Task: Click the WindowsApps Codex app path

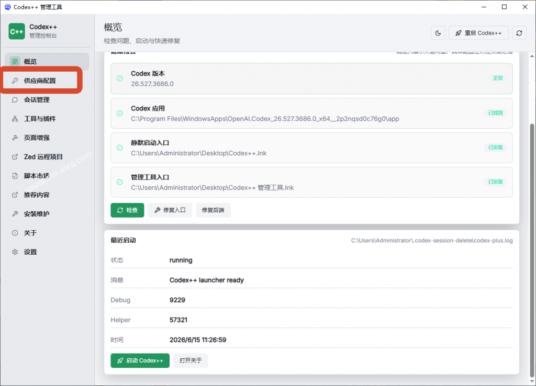Action: tap(265, 119)
